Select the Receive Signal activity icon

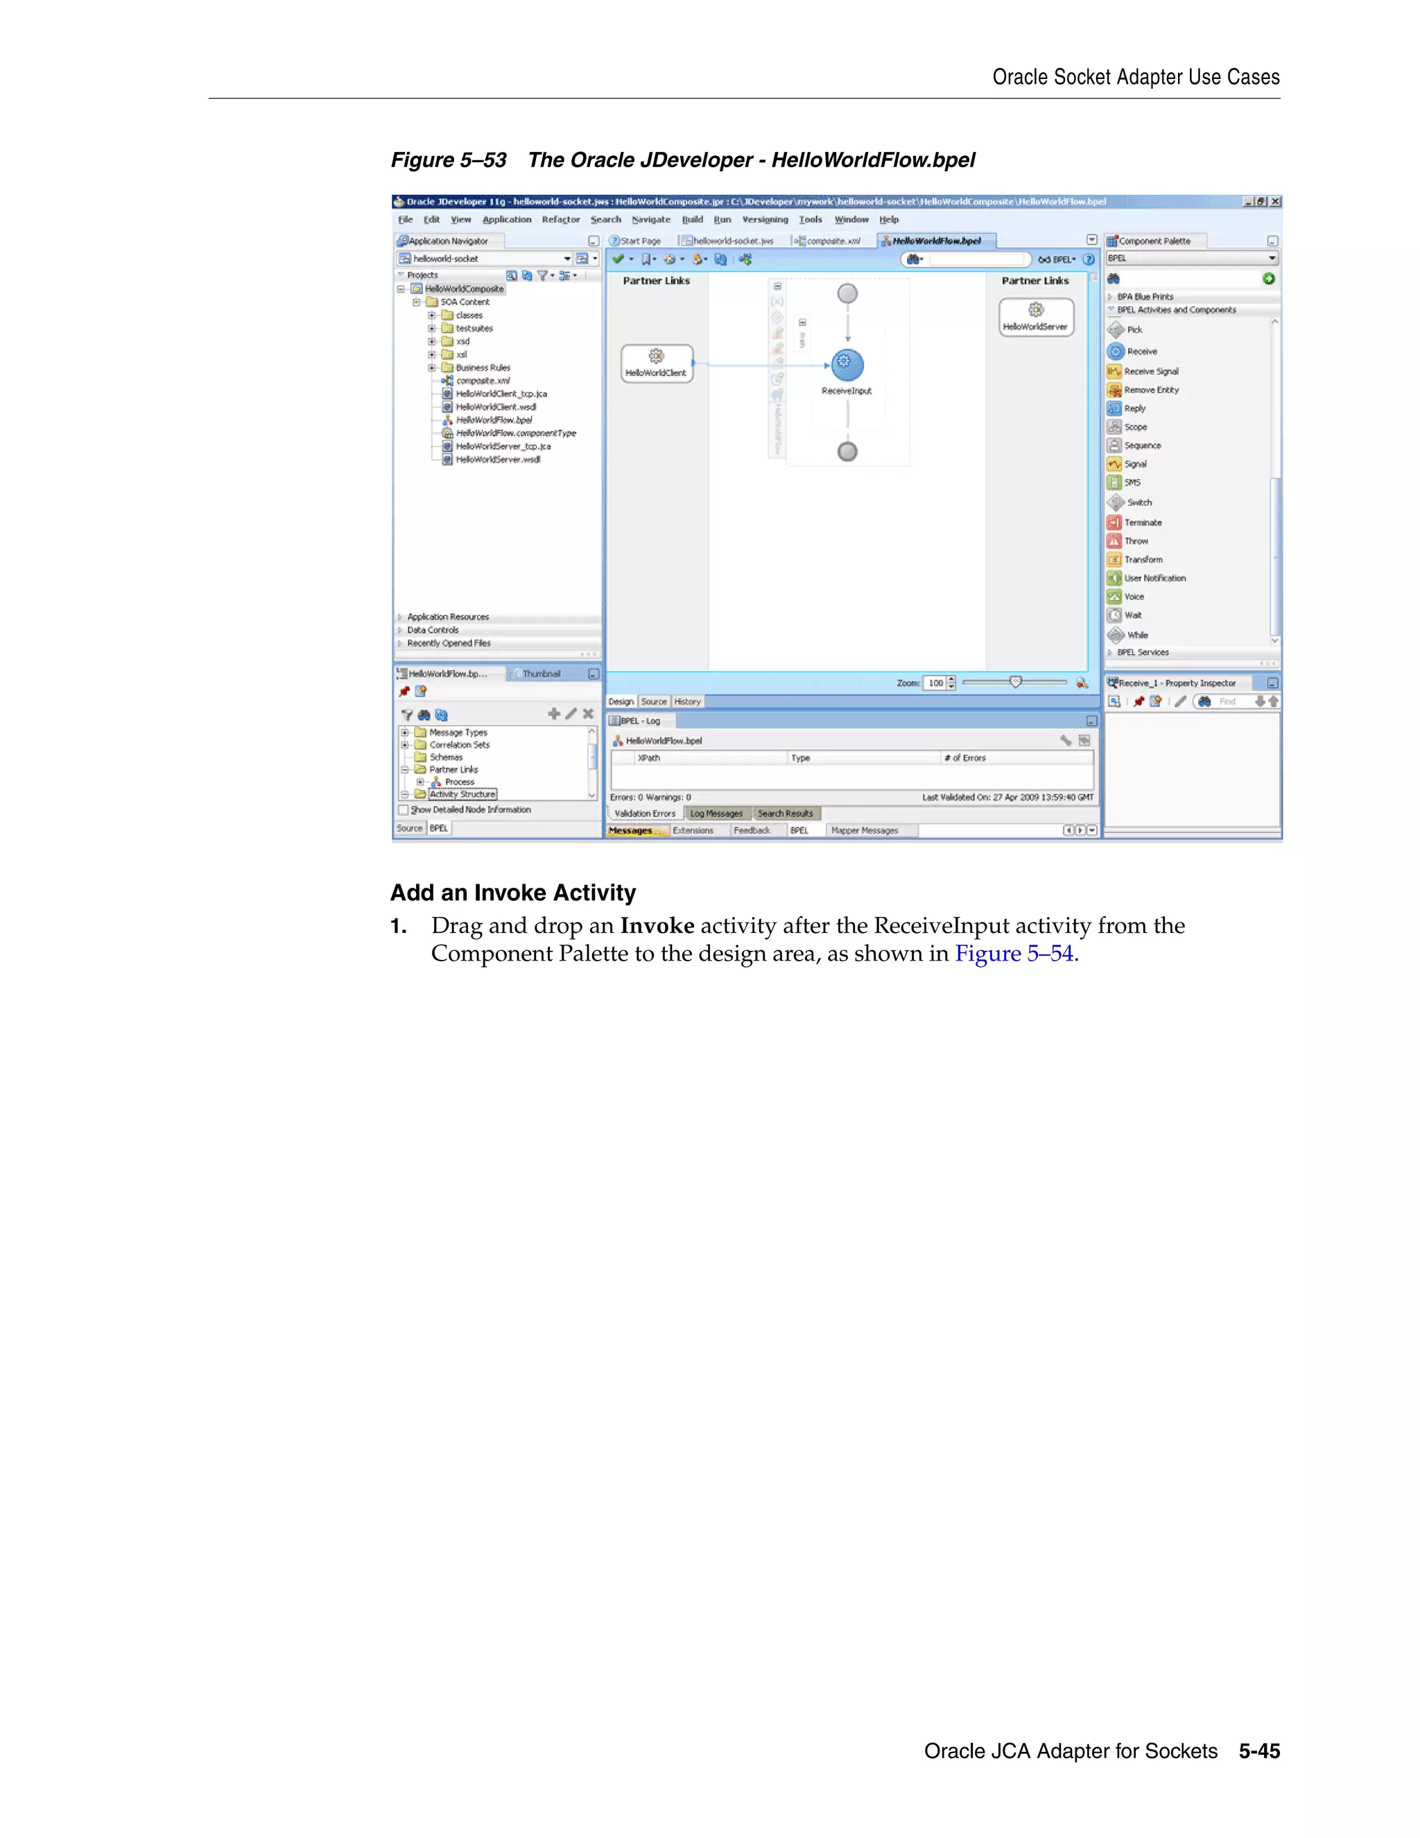pos(1115,371)
